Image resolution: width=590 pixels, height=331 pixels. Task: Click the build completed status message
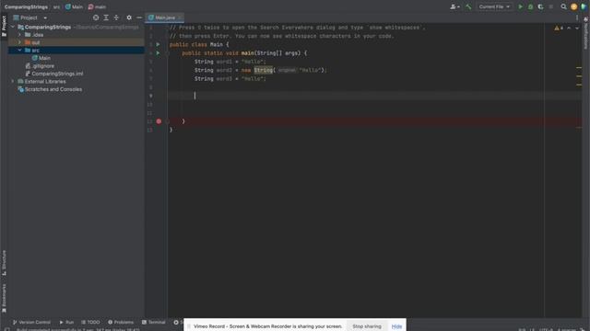pyautogui.click(x=77, y=329)
